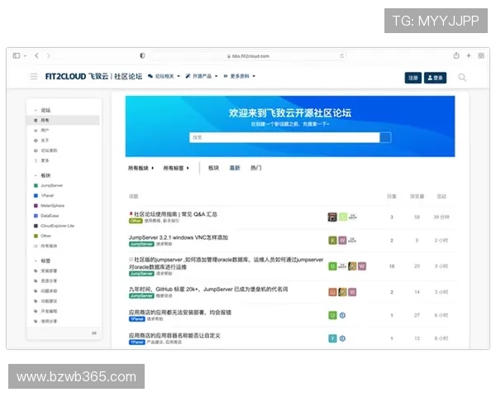This screenshot has width=496, height=397.
Task: Click the FIT2CLOUD 飞致云 社区论坛 logo
Action: [93, 76]
